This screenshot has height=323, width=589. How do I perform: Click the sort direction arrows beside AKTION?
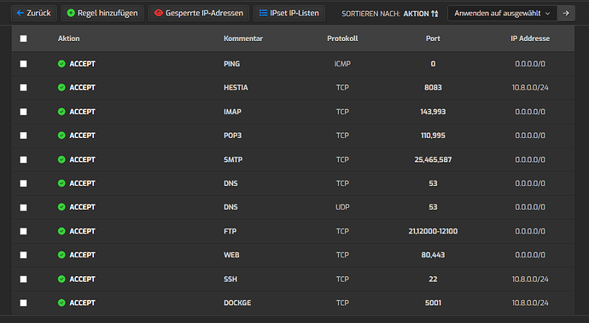click(434, 14)
